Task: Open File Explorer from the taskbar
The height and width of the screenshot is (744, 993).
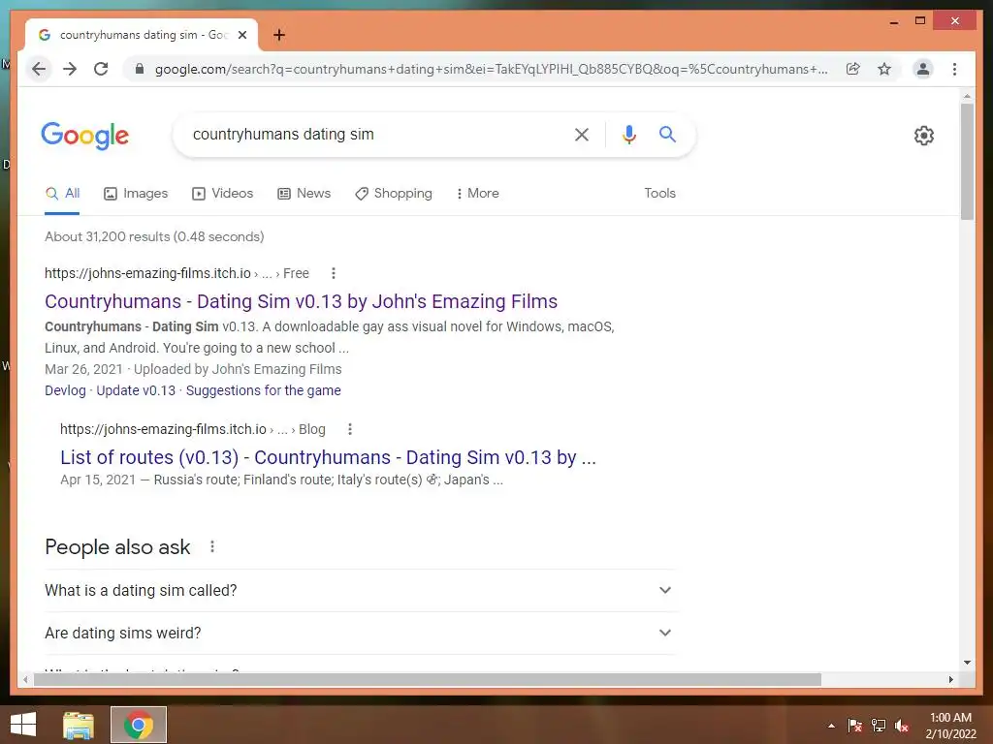Action: tap(79, 725)
